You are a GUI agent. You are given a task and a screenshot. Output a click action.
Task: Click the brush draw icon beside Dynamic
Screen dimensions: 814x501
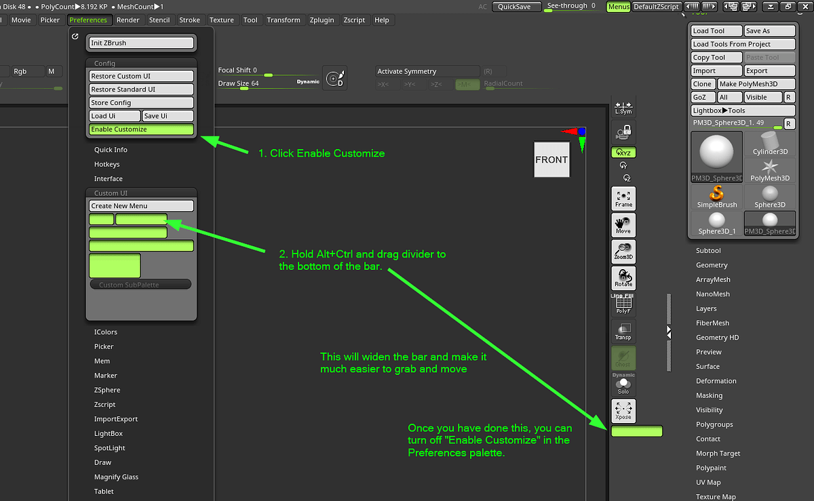point(334,79)
